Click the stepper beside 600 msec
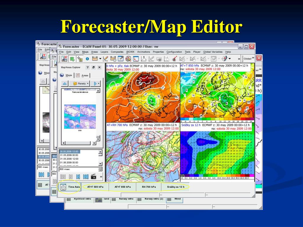This screenshot has height=227, width=303. point(100,169)
